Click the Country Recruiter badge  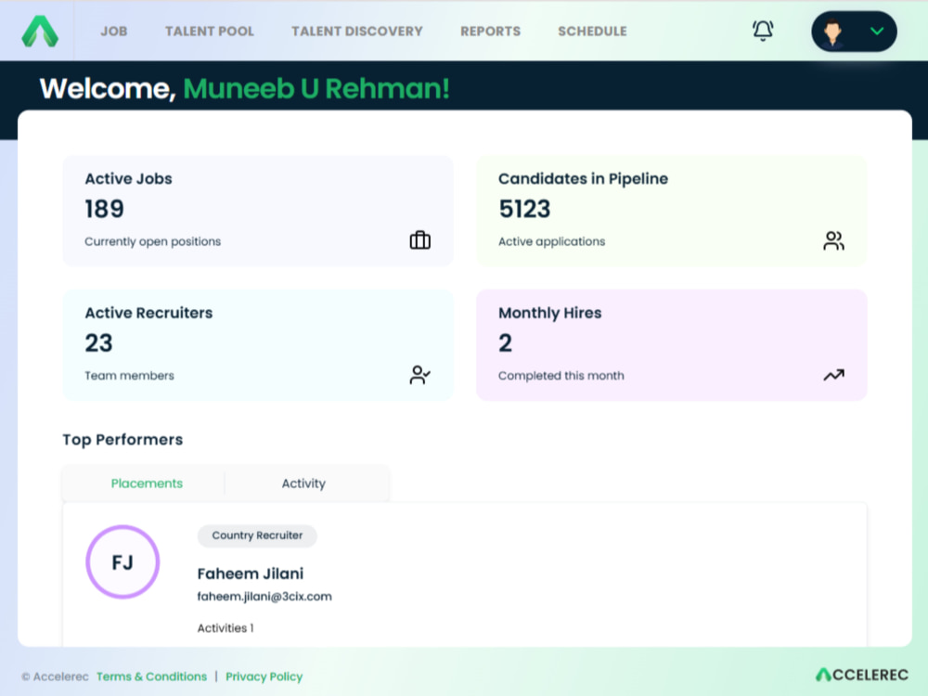[x=257, y=535]
